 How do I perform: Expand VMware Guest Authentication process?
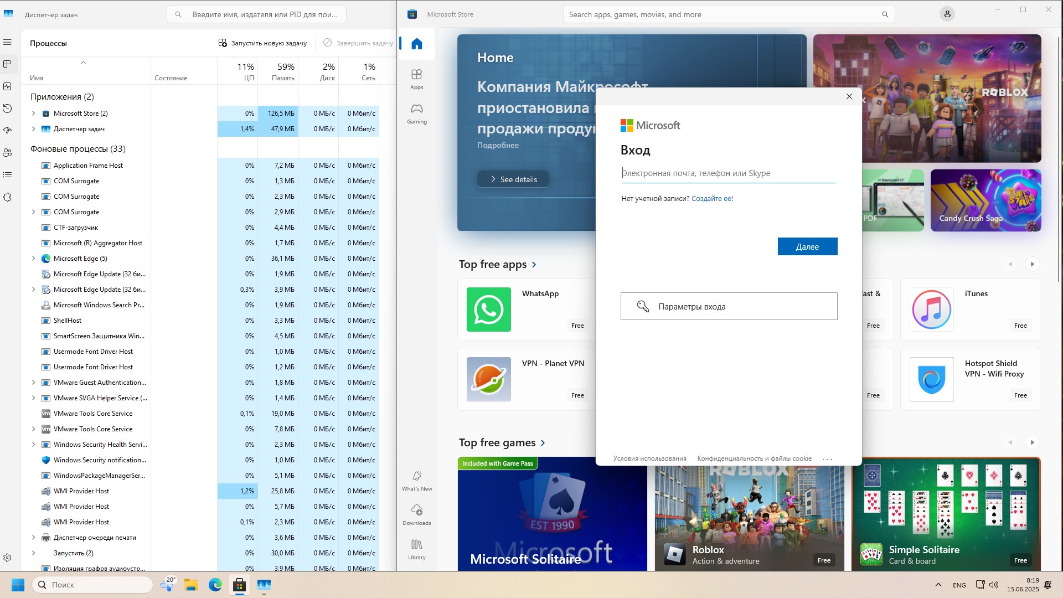point(33,382)
